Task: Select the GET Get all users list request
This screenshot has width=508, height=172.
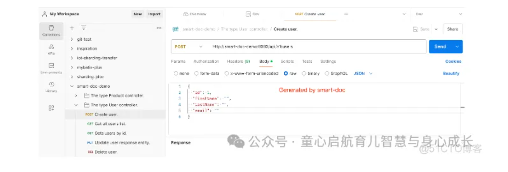Action: [x=115, y=124]
